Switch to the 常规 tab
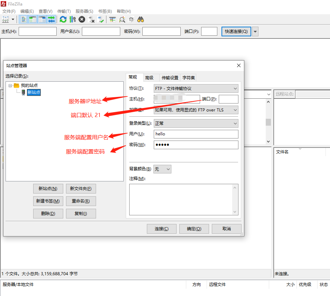This screenshot has height=296, width=330. tap(133, 77)
